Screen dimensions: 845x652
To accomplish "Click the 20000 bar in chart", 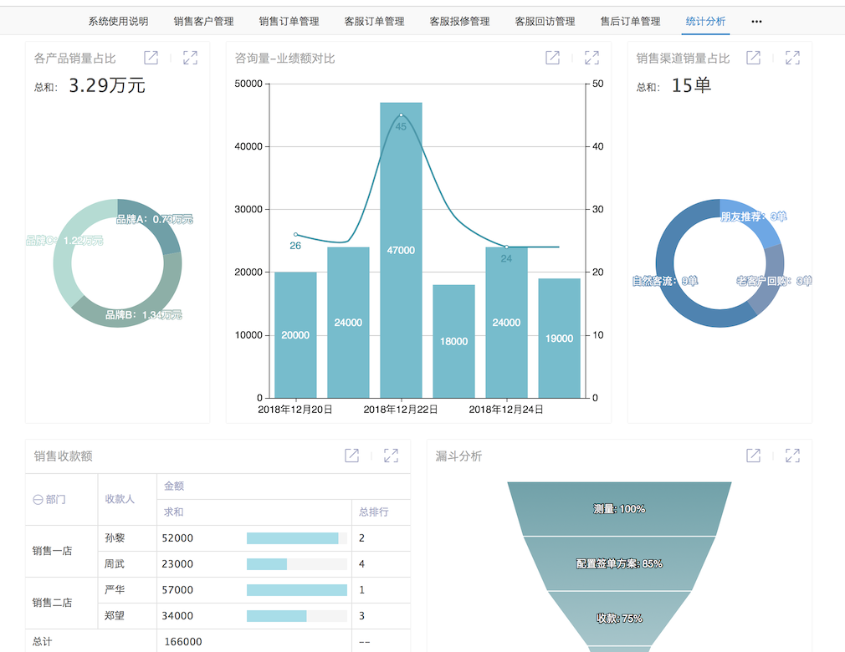I will click(295, 335).
